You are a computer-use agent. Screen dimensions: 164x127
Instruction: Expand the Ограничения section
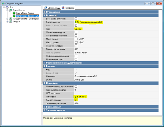[x=44, y=12]
